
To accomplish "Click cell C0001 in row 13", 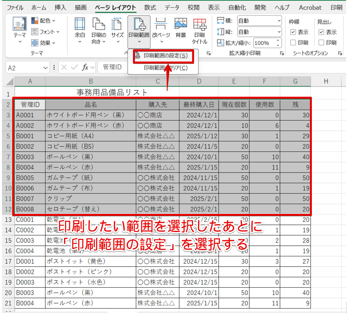I will [x=30, y=220].
